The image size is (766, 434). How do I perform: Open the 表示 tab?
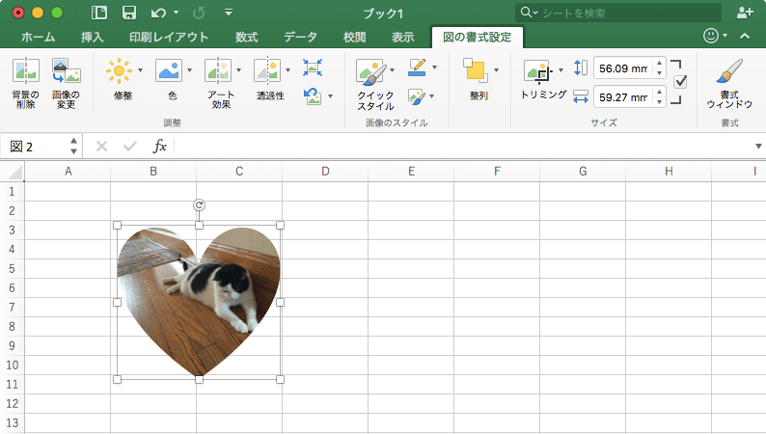(x=402, y=37)
